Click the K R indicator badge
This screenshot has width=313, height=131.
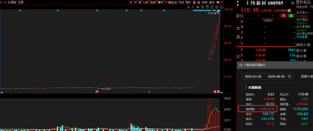coord(238,3)
